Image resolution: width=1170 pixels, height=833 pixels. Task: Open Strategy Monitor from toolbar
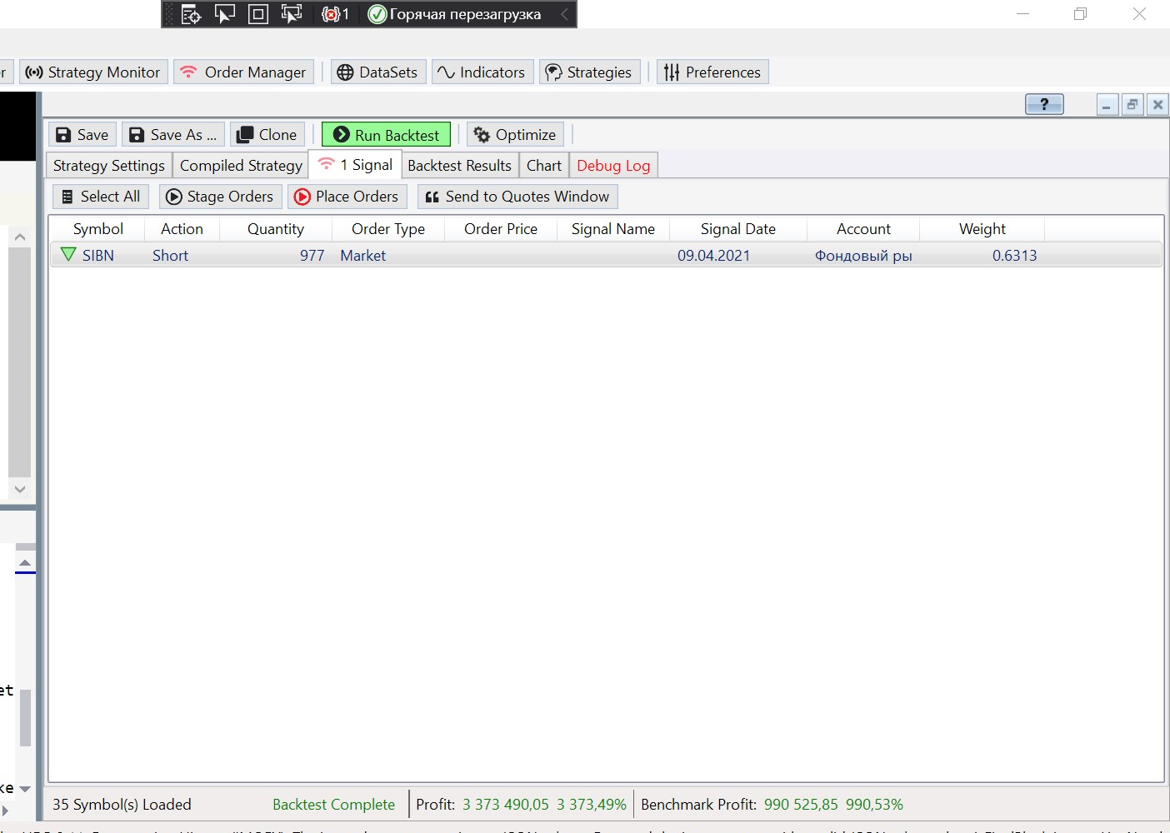[93, 72]
